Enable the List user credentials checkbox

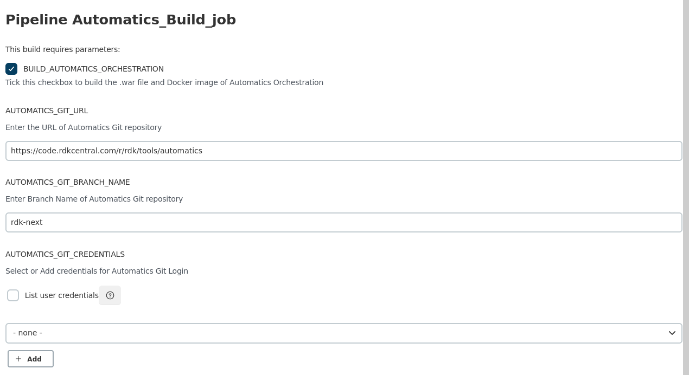[13, 295]
